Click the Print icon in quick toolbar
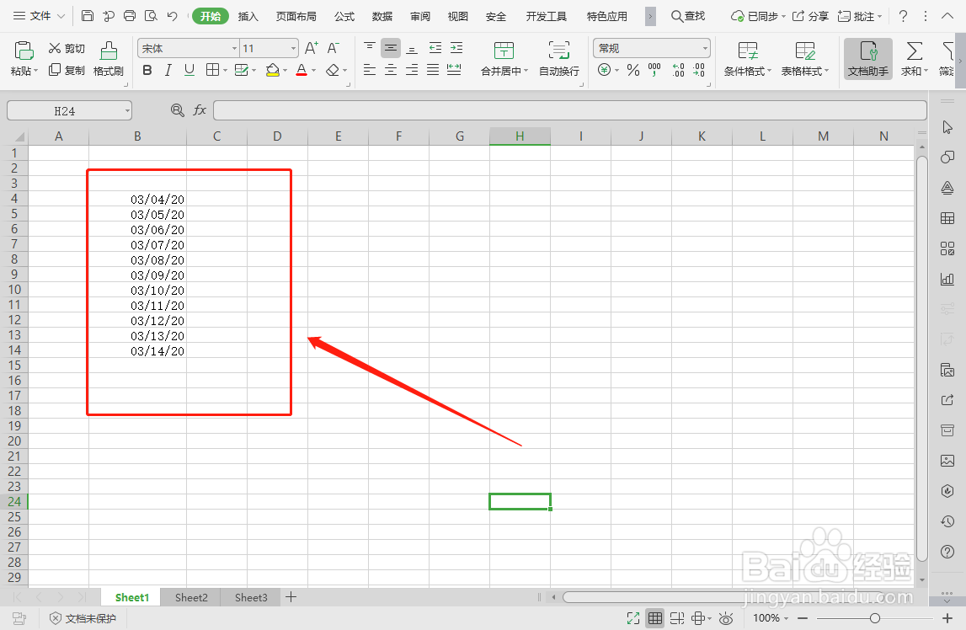Screen dimensions: 966x630 [130, 16]
